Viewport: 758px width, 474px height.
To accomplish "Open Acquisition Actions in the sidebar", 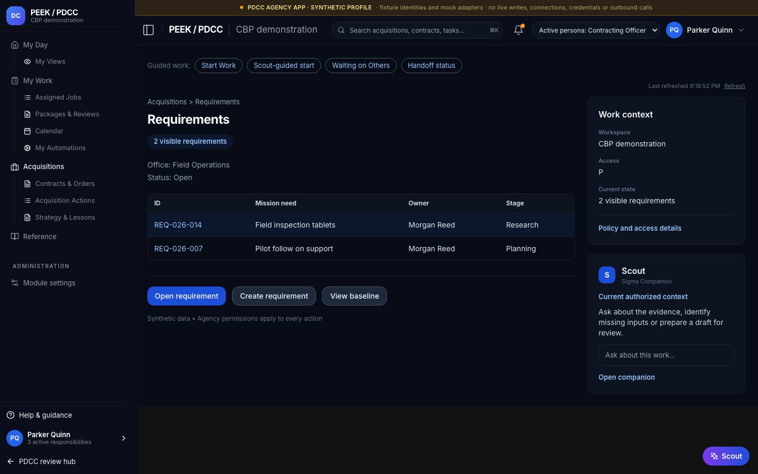I will pos(65,201).
